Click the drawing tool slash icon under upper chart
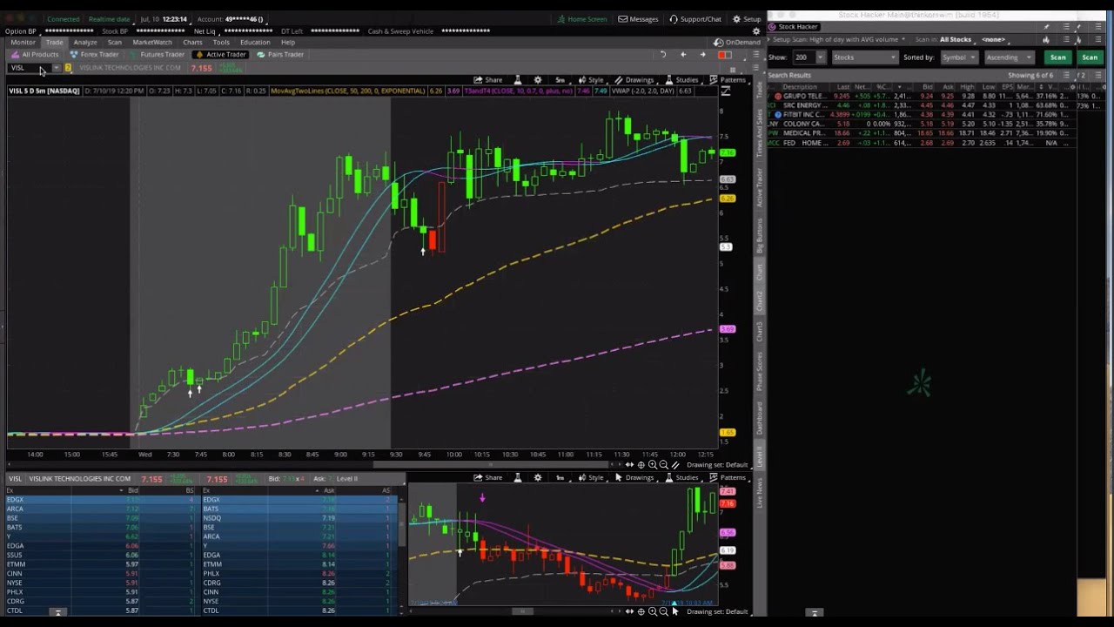 click(x=675, y=464)
